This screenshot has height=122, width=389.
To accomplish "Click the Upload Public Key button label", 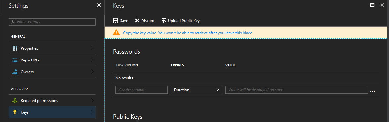I will tap(184, 21).
